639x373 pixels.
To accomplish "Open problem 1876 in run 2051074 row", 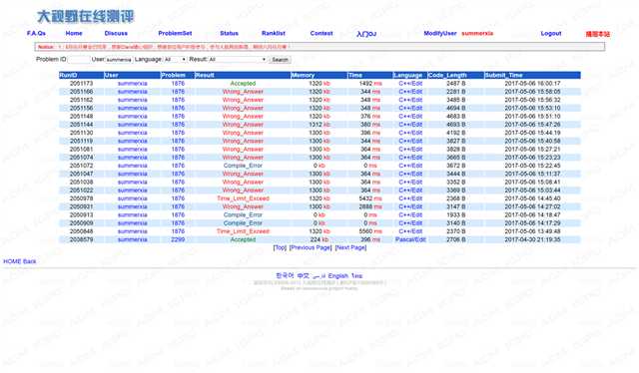I will tap(178, 158).
